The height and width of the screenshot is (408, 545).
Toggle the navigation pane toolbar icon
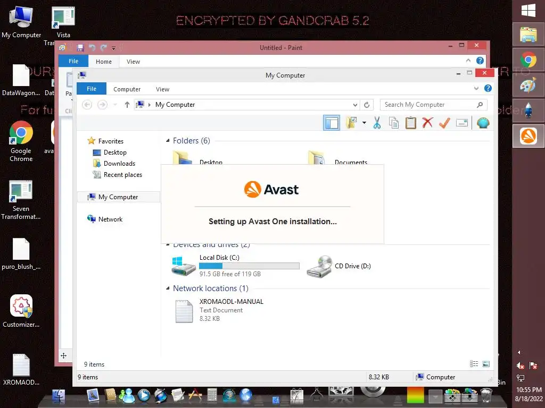coord(331,123)
